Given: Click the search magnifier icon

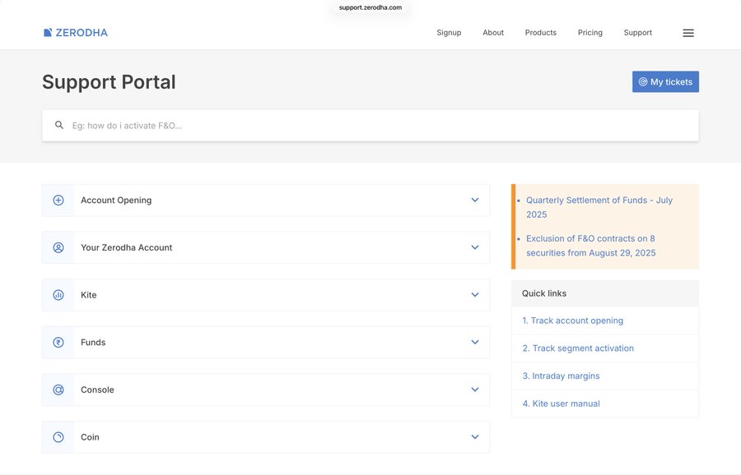Looking at the screenshot, I should click(x=59, y=125).
